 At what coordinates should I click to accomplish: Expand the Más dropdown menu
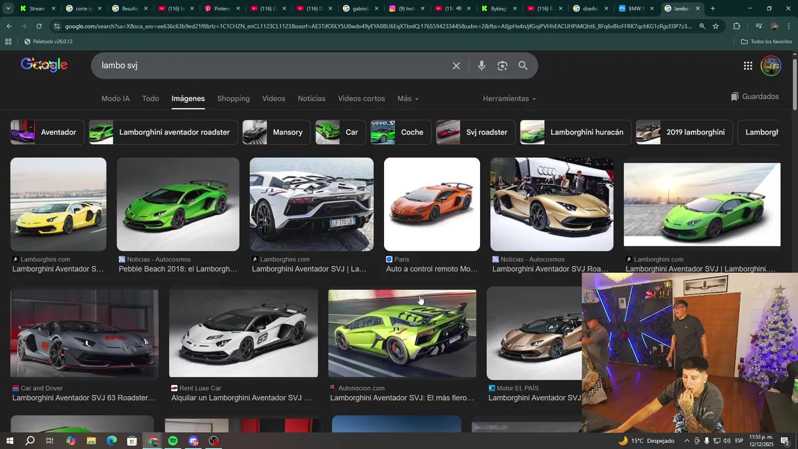(x=408, y=99)
